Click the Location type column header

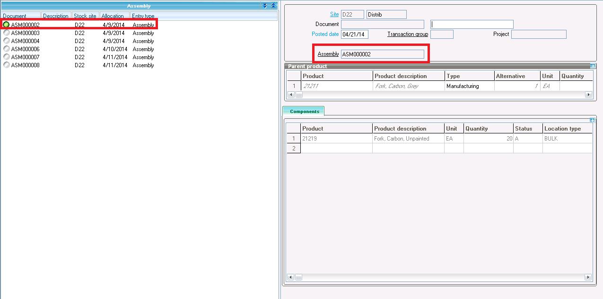pyautogui.click(x=568, y=129)
